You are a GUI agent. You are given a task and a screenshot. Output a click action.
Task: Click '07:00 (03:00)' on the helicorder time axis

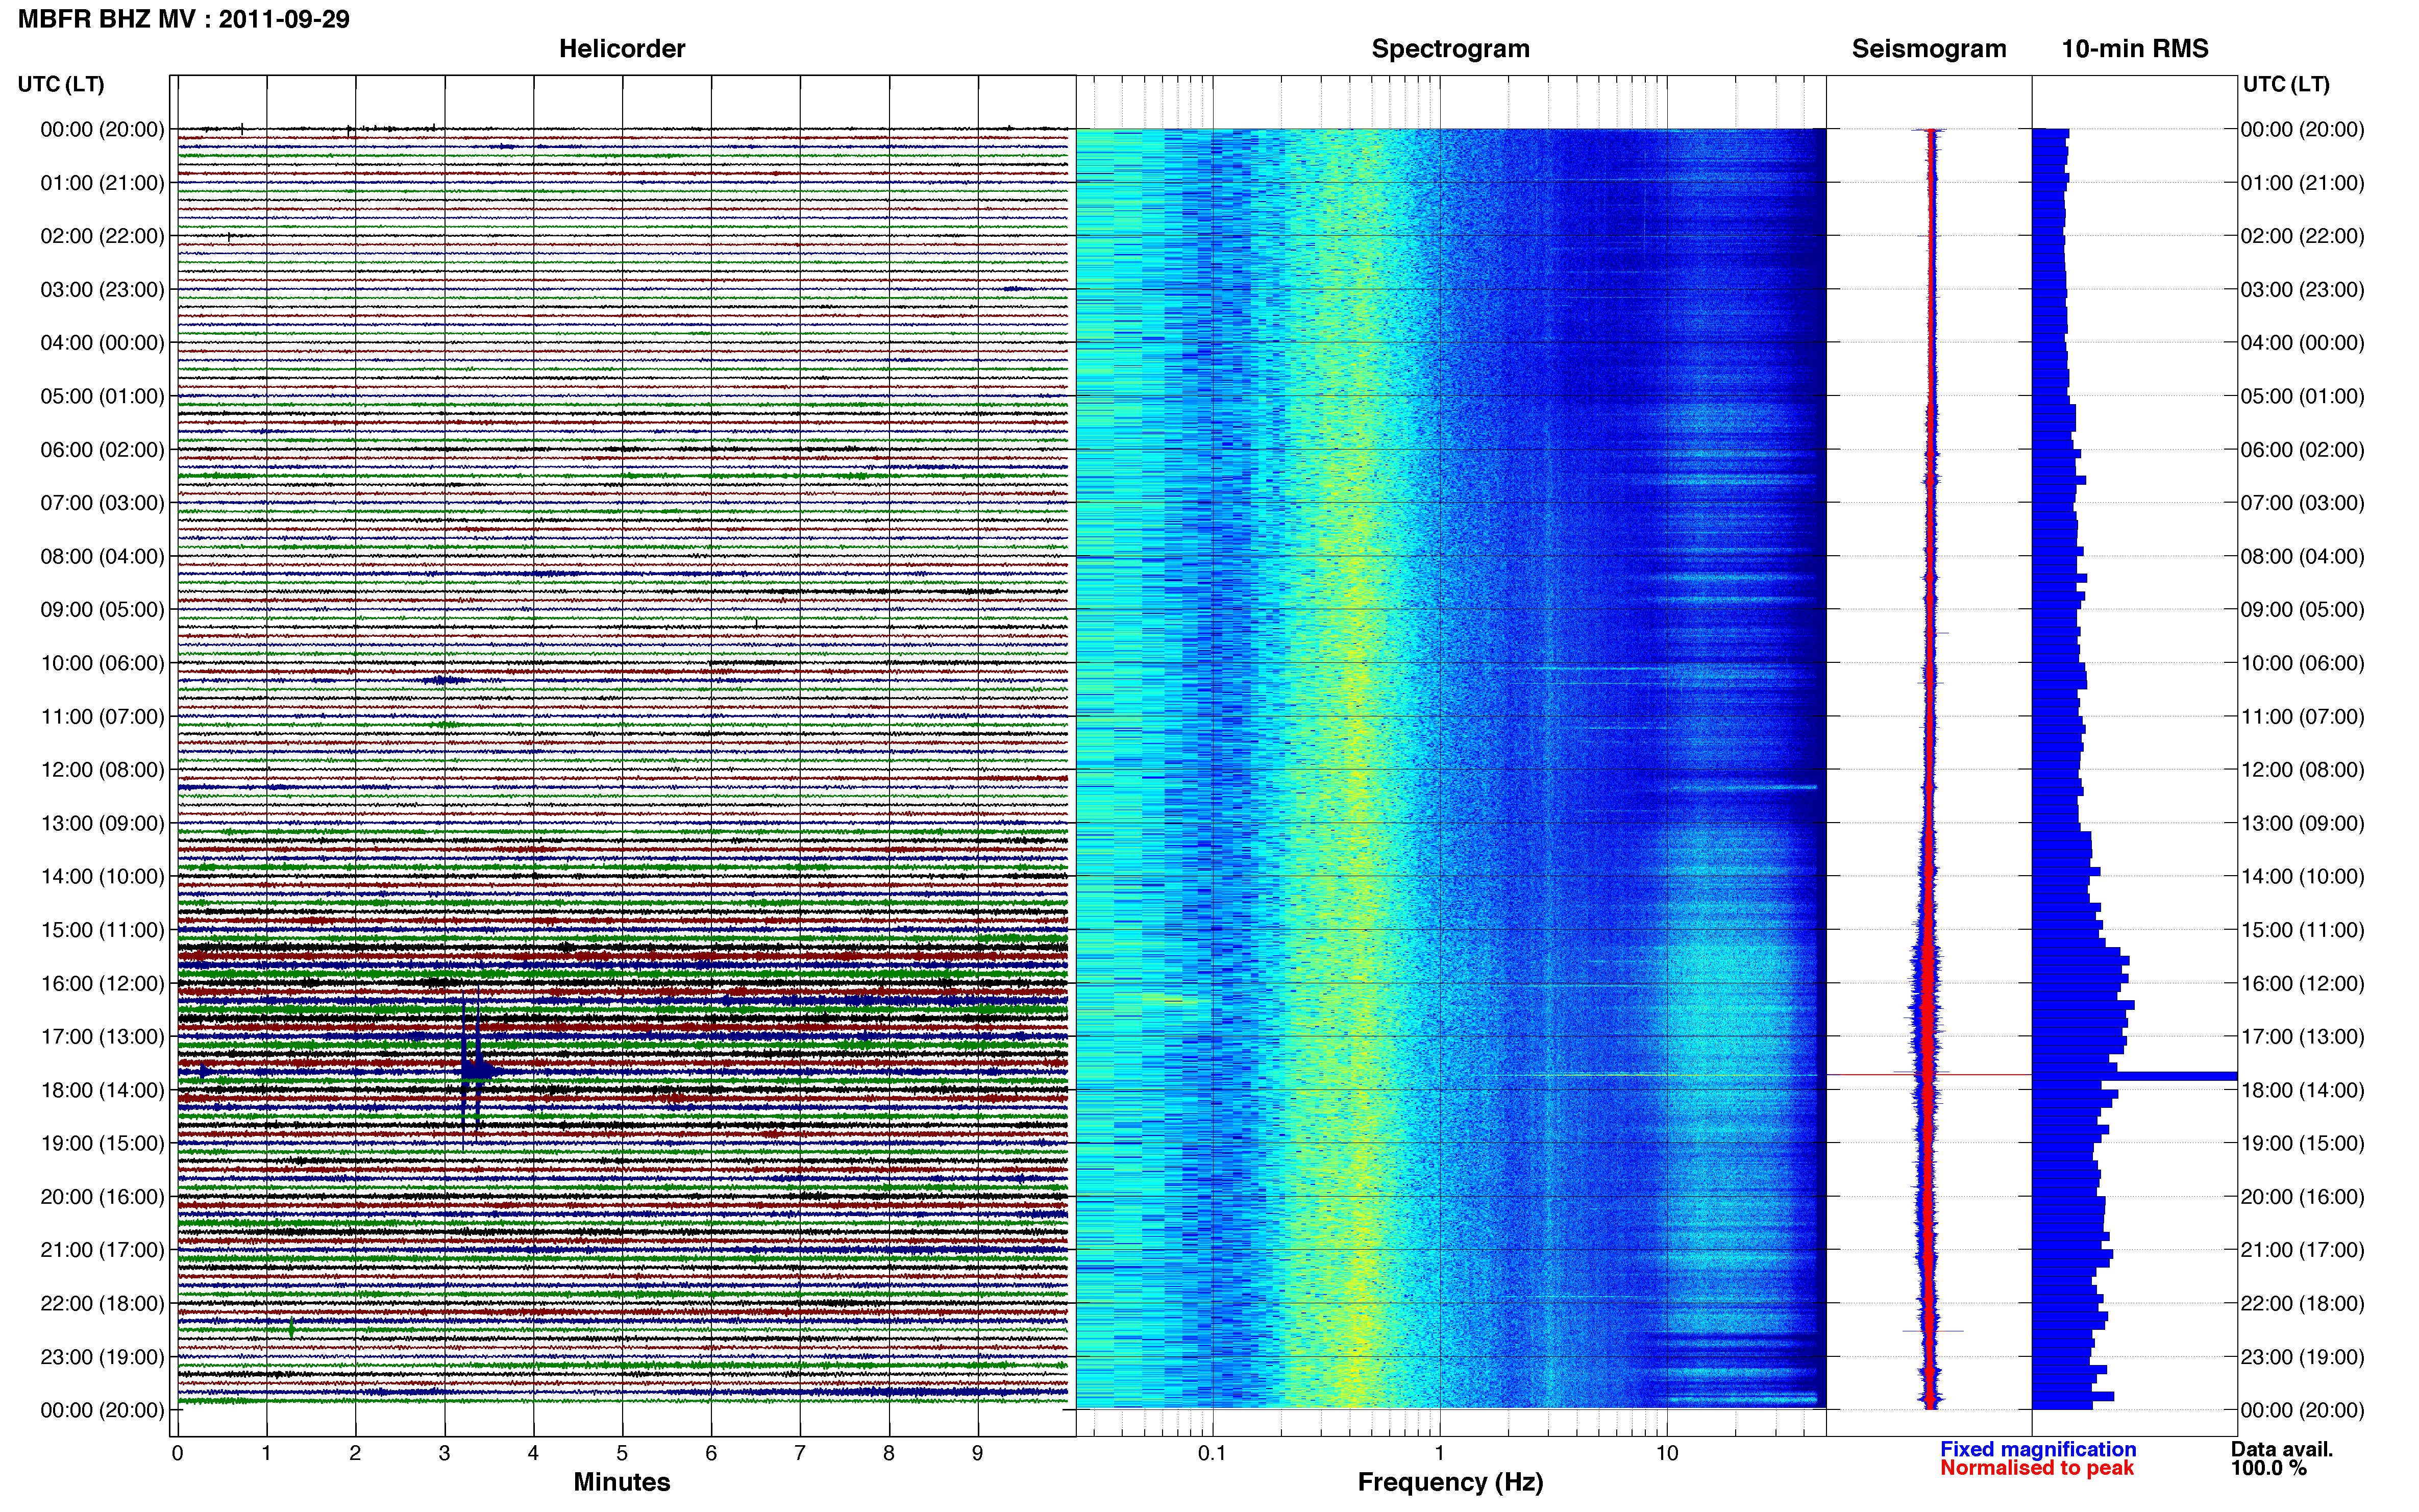102,503
